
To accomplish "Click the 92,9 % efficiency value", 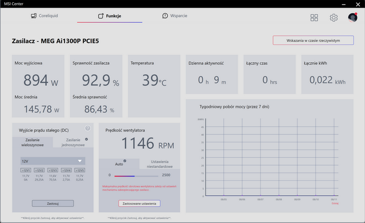I will click(x=100, y=80).
